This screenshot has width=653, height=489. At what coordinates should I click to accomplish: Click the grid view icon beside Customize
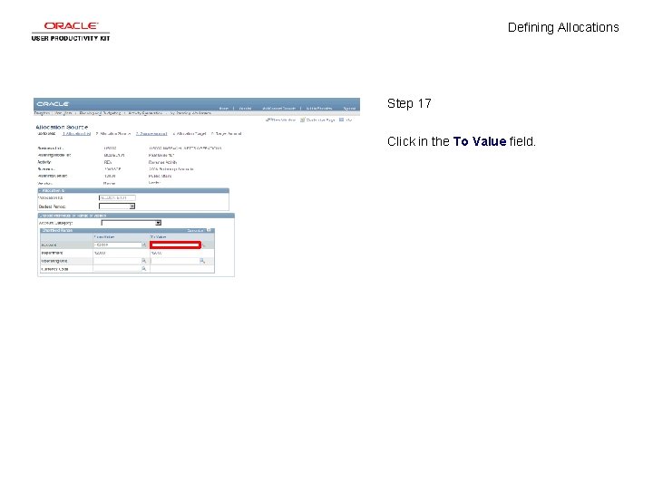tap(210, 230)
